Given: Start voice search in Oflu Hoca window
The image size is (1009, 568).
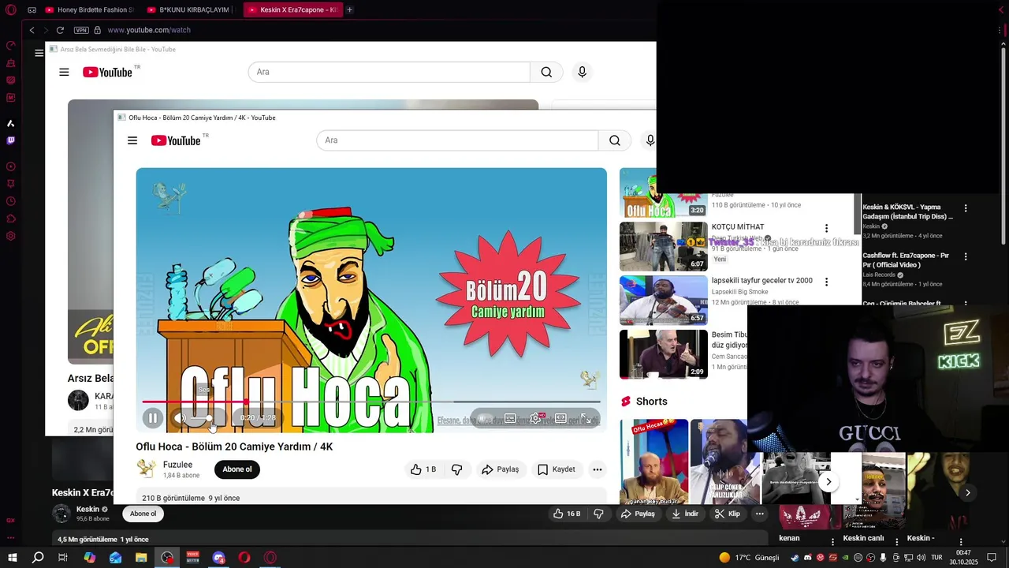Looking at the screenshot, I should click(x=650, y=140).
